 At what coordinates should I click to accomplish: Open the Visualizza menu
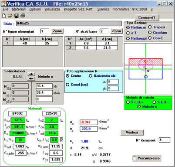(x=52, y=9)
